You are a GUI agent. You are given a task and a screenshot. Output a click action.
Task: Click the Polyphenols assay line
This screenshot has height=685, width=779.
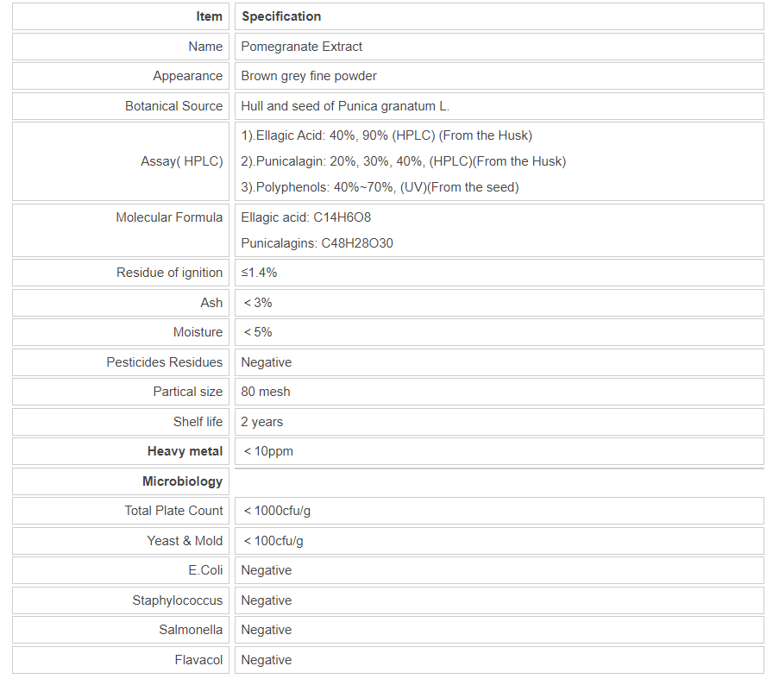(380, 187)
